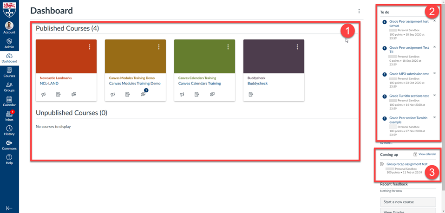The width and height of the screenshot is (445, 213).
Task: Open assignments for NCL-LAND course card
Action: pos(59,95)
